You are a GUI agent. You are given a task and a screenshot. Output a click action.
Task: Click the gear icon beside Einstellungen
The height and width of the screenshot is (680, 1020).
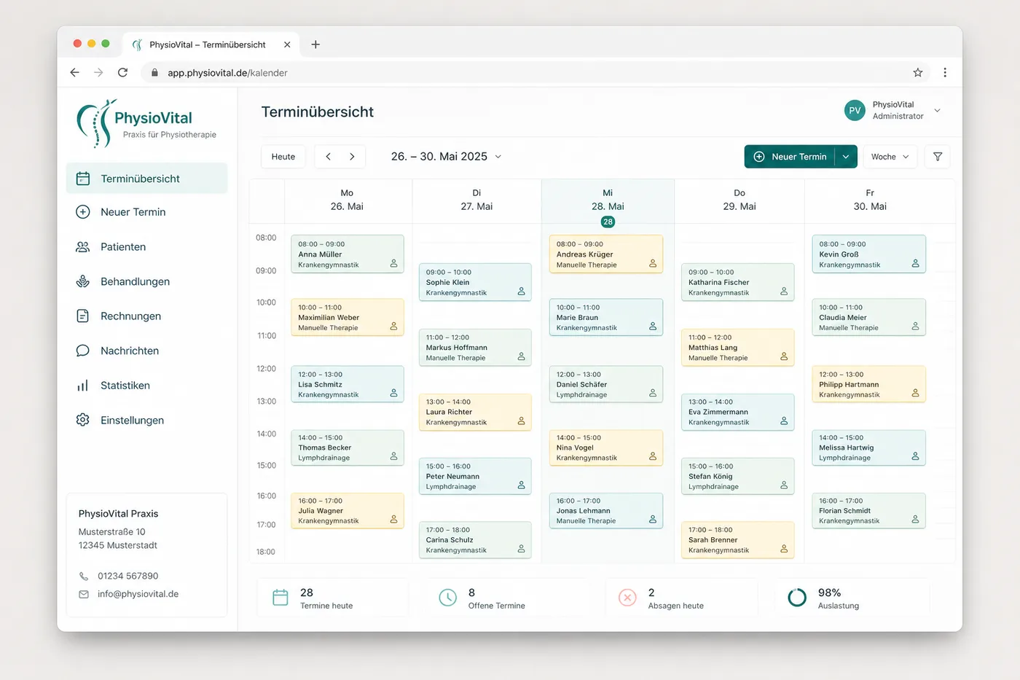click(83, 420)
